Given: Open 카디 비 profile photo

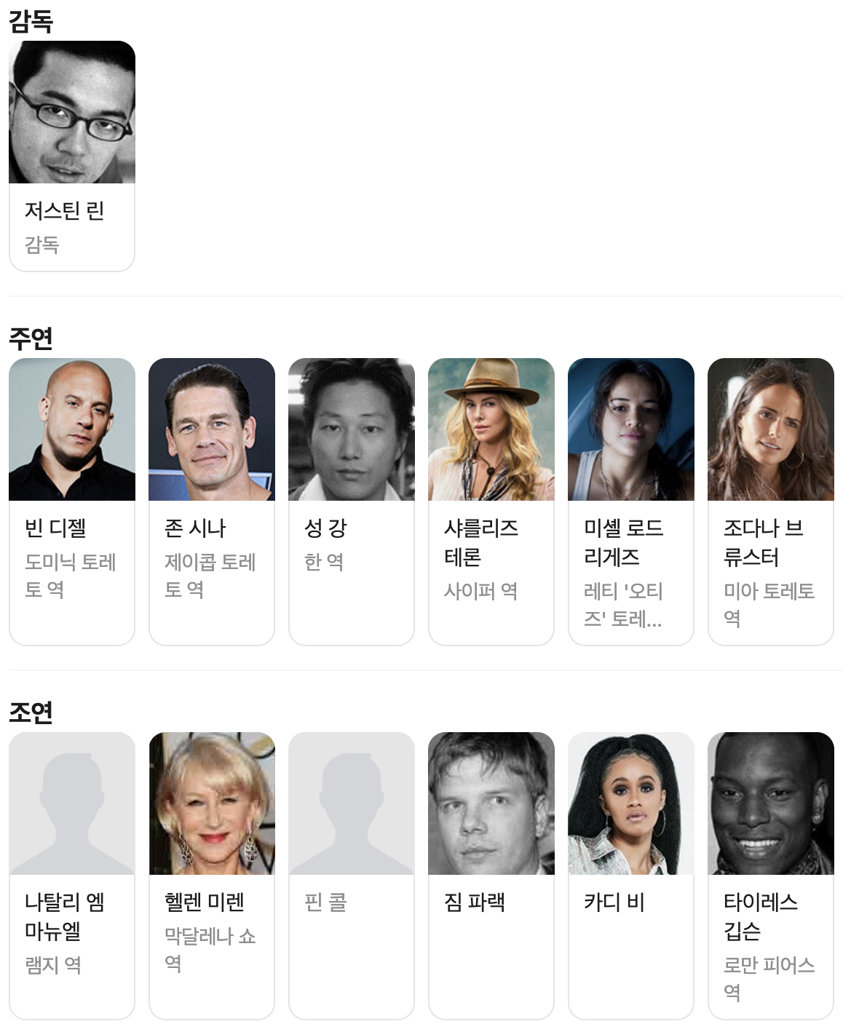Looking at the screenshot, I should (x=631, y=803).
